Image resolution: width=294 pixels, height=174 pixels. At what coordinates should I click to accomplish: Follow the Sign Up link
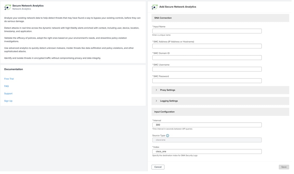(8, 101)
